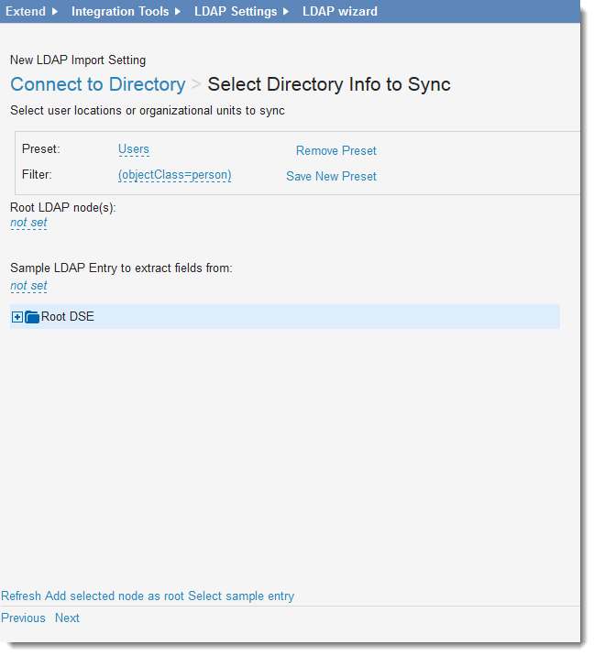The width and height of the screenshot is (594, 656).
Task: Expand the Root DSE tree node
Action: click(17, 317)
